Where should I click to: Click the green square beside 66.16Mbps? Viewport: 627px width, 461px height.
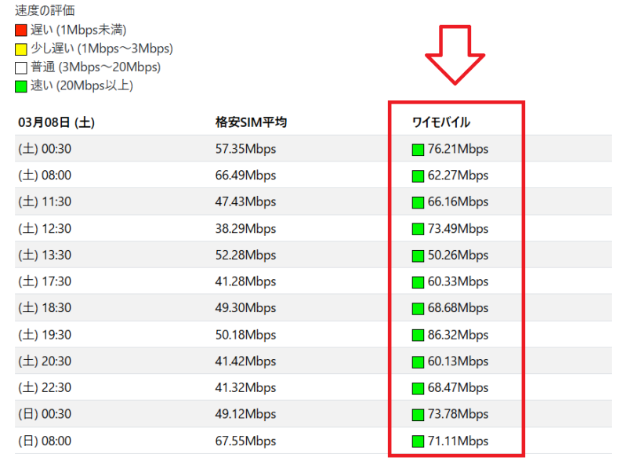point(418,202)
